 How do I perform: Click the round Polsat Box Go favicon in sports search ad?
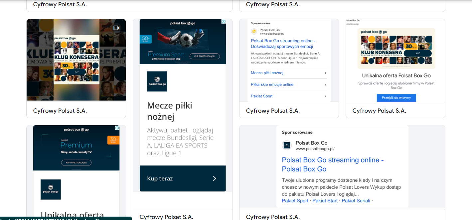click(x=254, y=32)
